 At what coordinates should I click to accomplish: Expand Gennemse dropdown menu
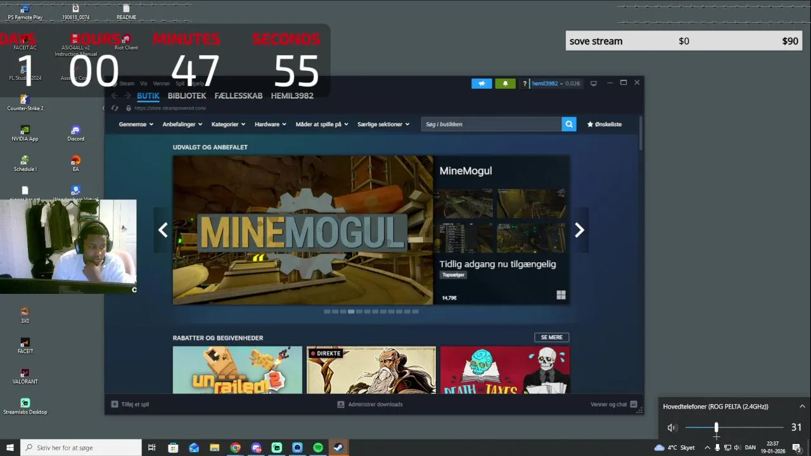click(136, 124)
